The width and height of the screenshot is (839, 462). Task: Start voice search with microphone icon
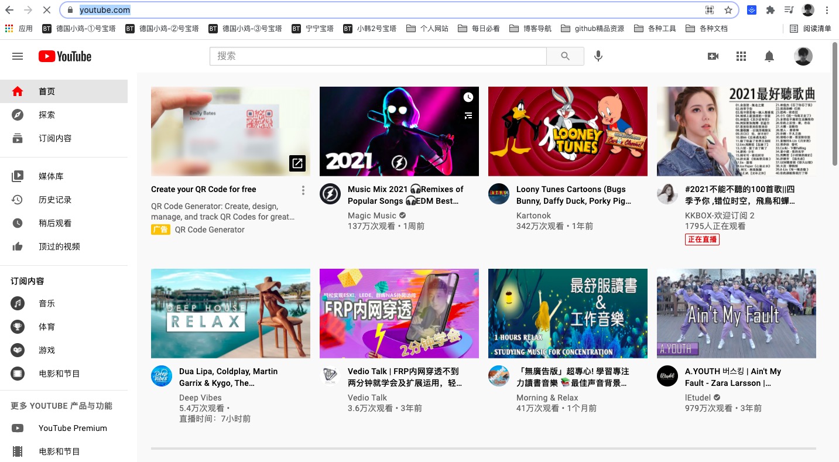[x=598, y=56]
